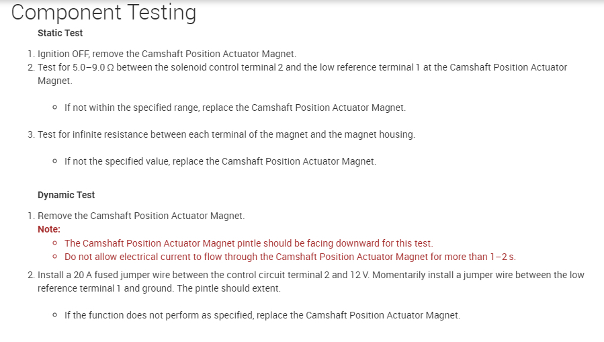This screenshot has width=604, height=342.
Task: Click Dynamic Test step 1 Remove the magnet
Action: pyautogui.click(x=141, y=216)
